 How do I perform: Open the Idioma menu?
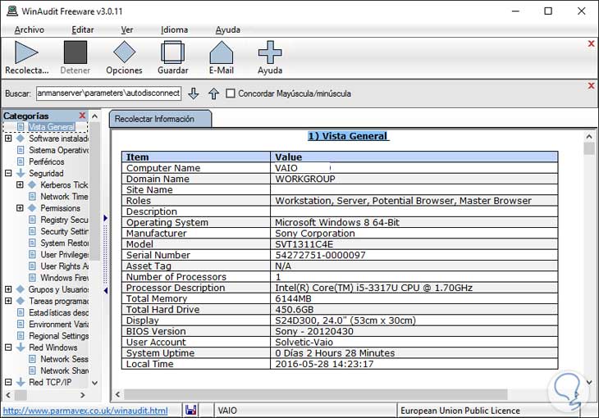[x=174, y=30]
